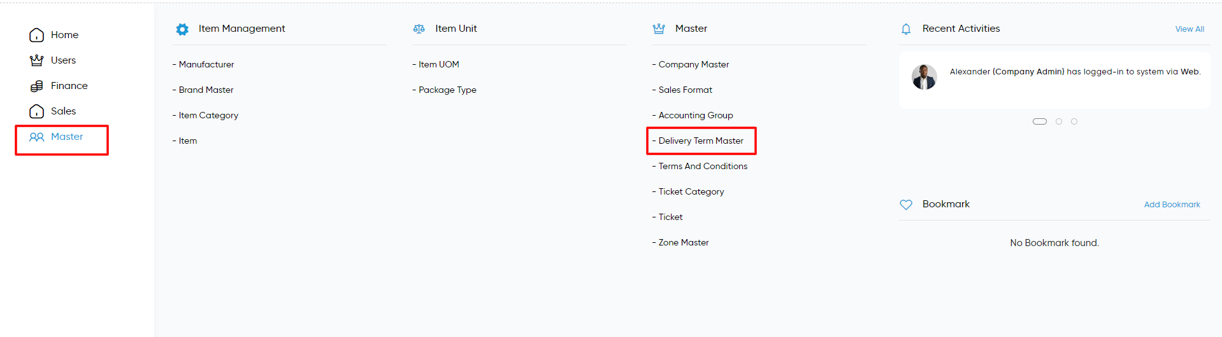
Task: Click the Item Unit balance scale icon
Action: (x=419, y=29)
